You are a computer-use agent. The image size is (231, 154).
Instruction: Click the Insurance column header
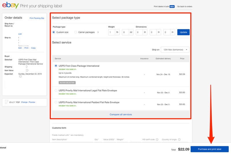point(144,58)
